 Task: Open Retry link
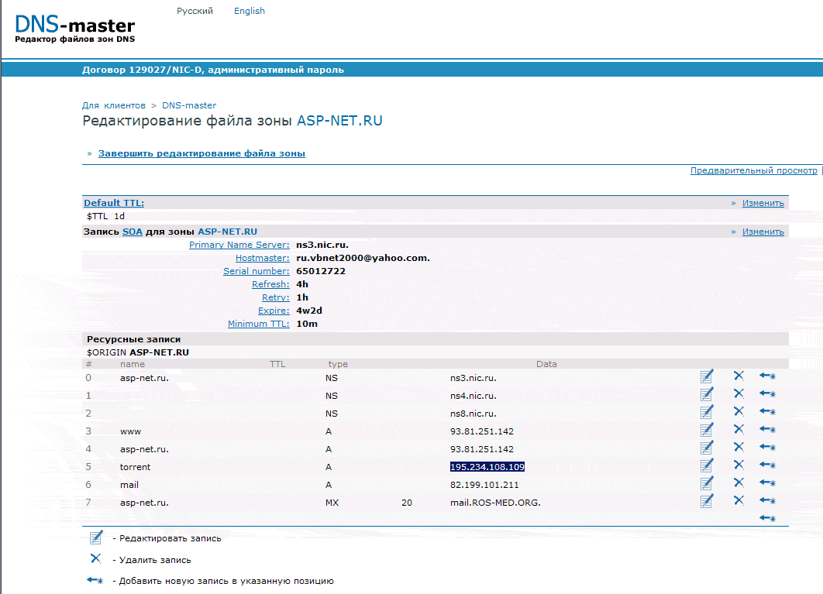point(276,297)
